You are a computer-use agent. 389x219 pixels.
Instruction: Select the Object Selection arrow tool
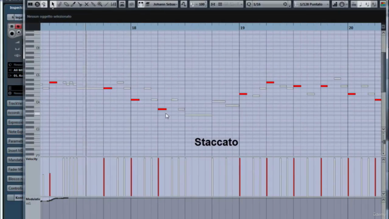53,4
